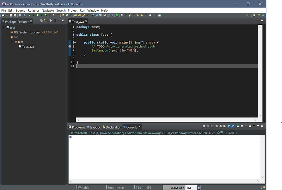282x190 pixels.
Task: Close the Test.java editor tab
Action: (86, 21)
